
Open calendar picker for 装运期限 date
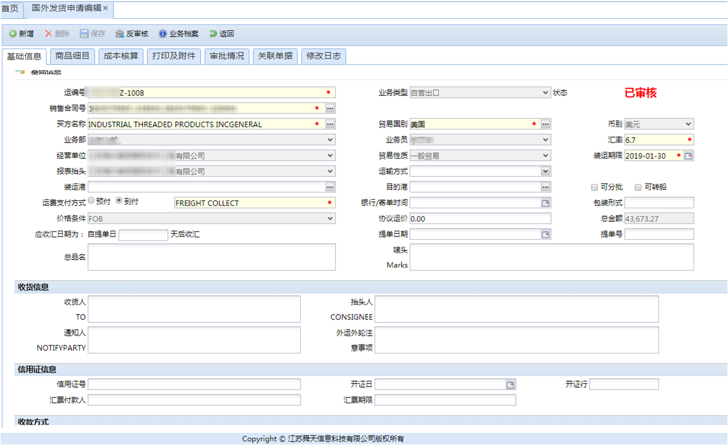click(x=689, y=156)
